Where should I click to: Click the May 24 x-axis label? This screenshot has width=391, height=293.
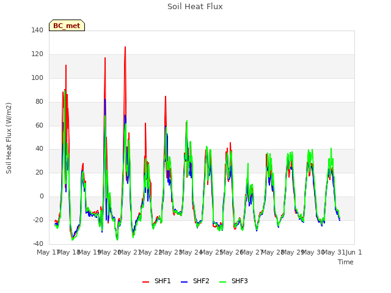pyautogui.click(x=191, y=252)
